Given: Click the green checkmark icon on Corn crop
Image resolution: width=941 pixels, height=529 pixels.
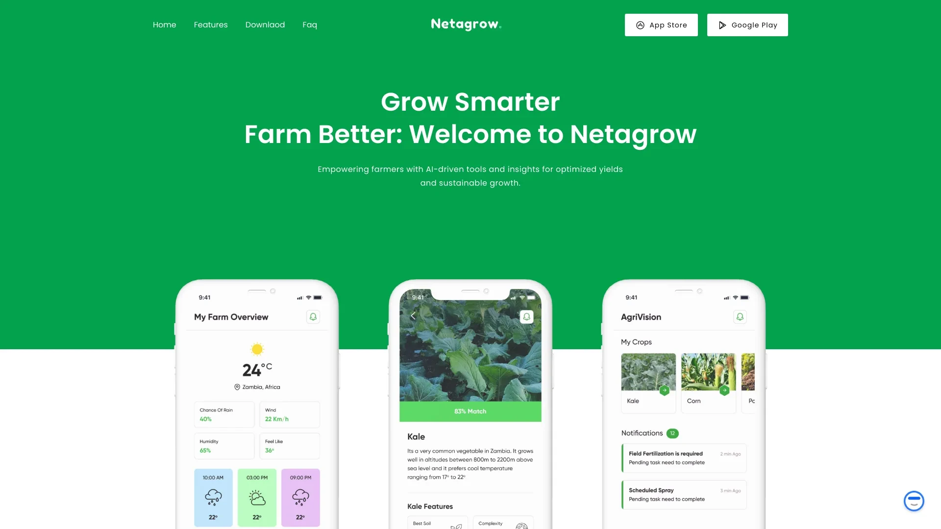Looking at the screenshot, I should pyautogui.click(x=724, y=390).
